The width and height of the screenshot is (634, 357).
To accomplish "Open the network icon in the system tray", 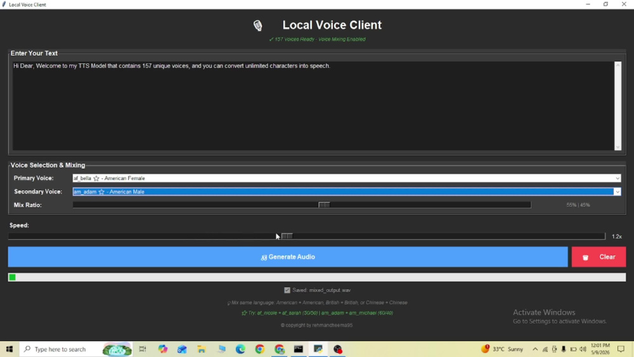I will coord(545,349).
